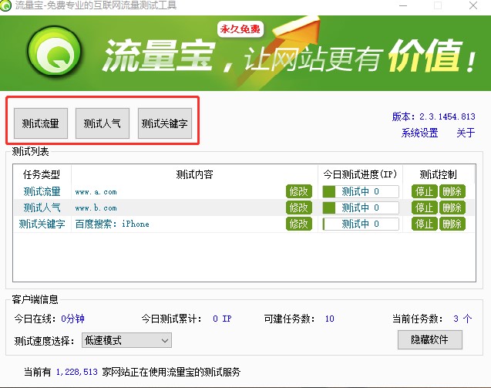Click the 可建任务数 value 10
491x388 pixels.
click(x=329, y=319)
